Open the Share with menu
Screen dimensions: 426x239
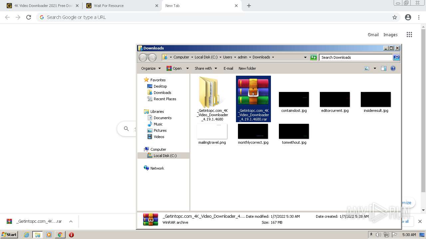click(206, 68)
